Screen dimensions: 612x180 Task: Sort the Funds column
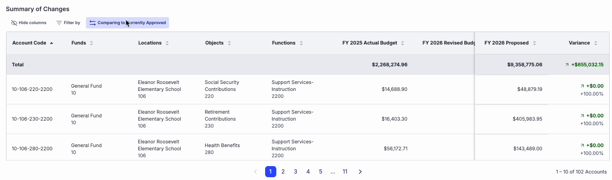click(91, 43)
